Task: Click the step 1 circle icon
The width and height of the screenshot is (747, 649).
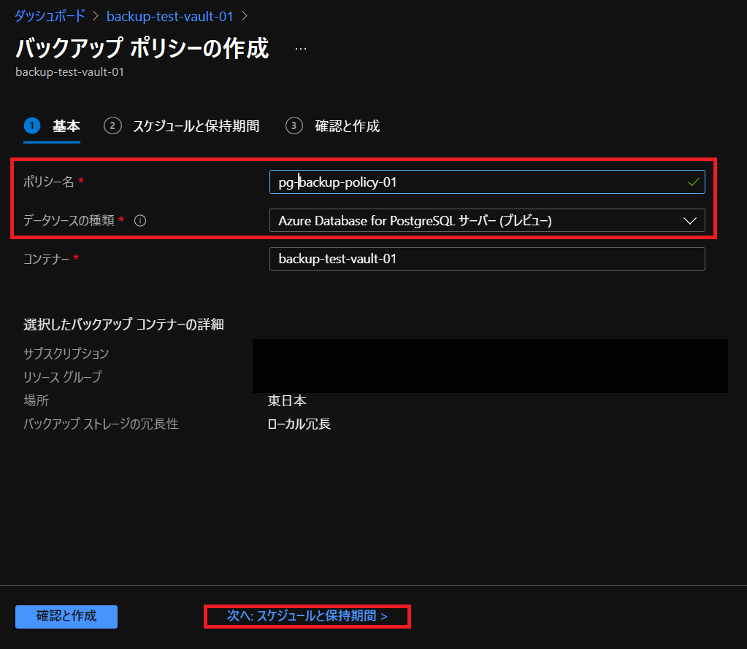Action: coord(32,125)
